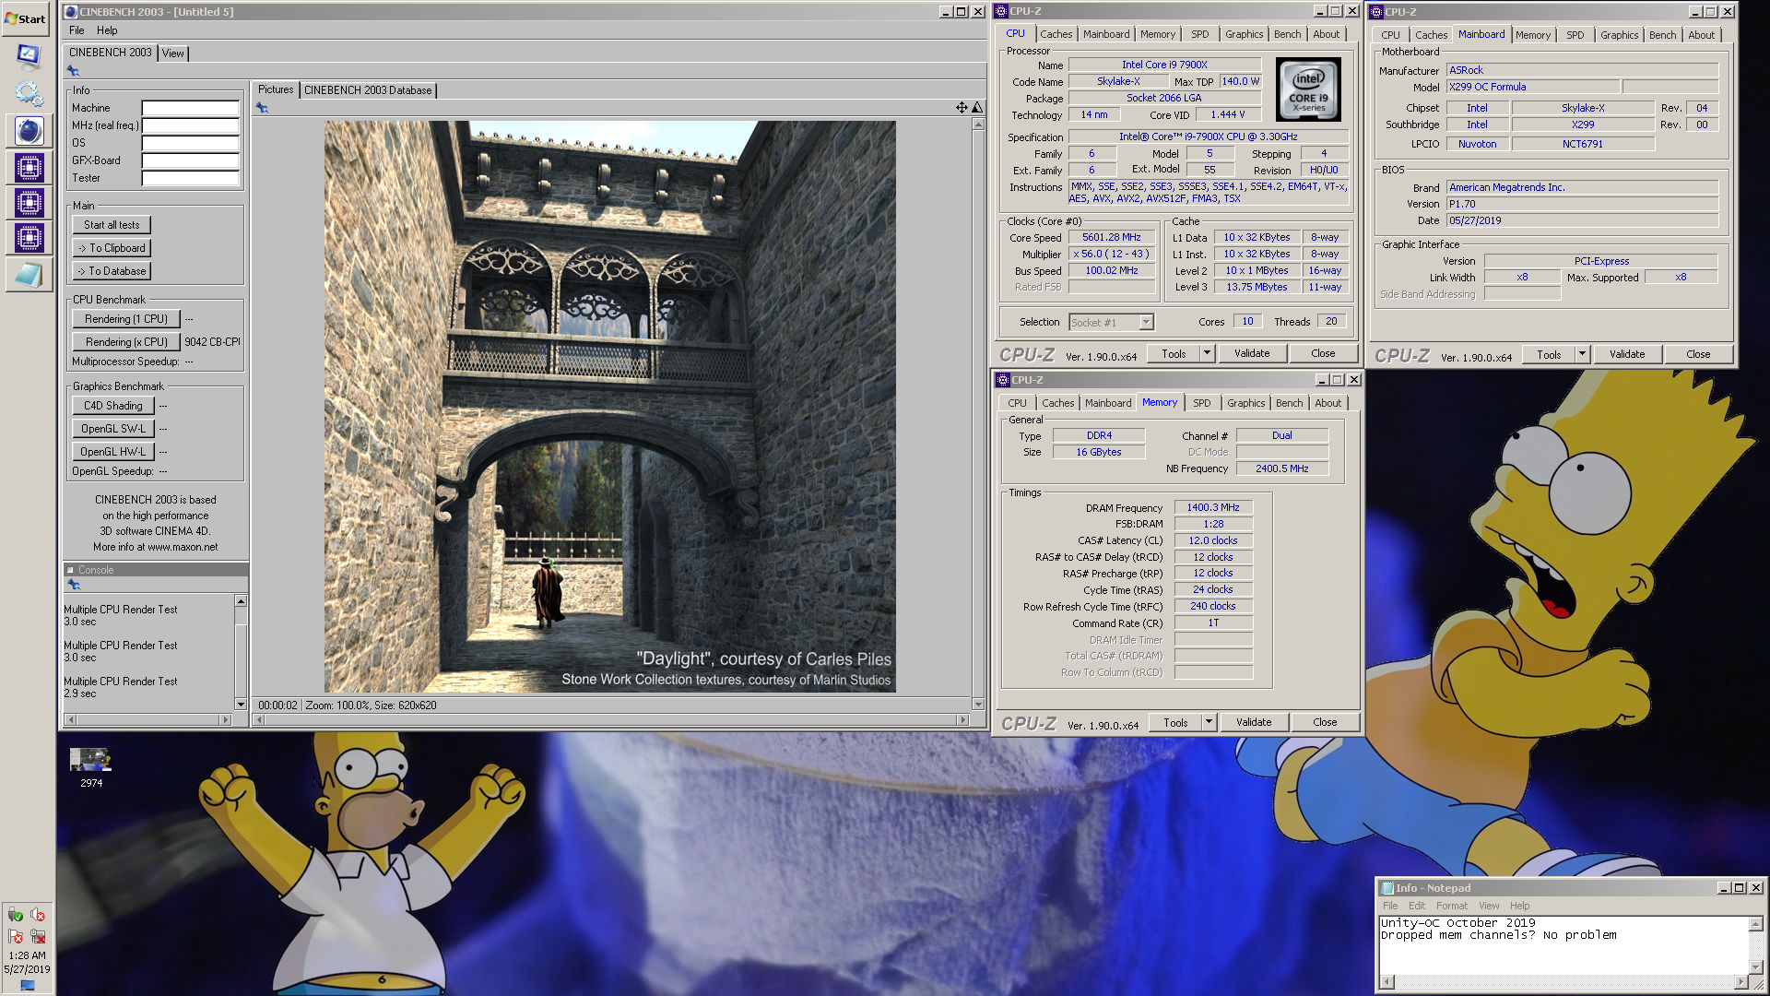The image size is (1770, 996).
Task: Run the Rendering (1 CPU) benchmark
Action: click(x=126, y=319)
